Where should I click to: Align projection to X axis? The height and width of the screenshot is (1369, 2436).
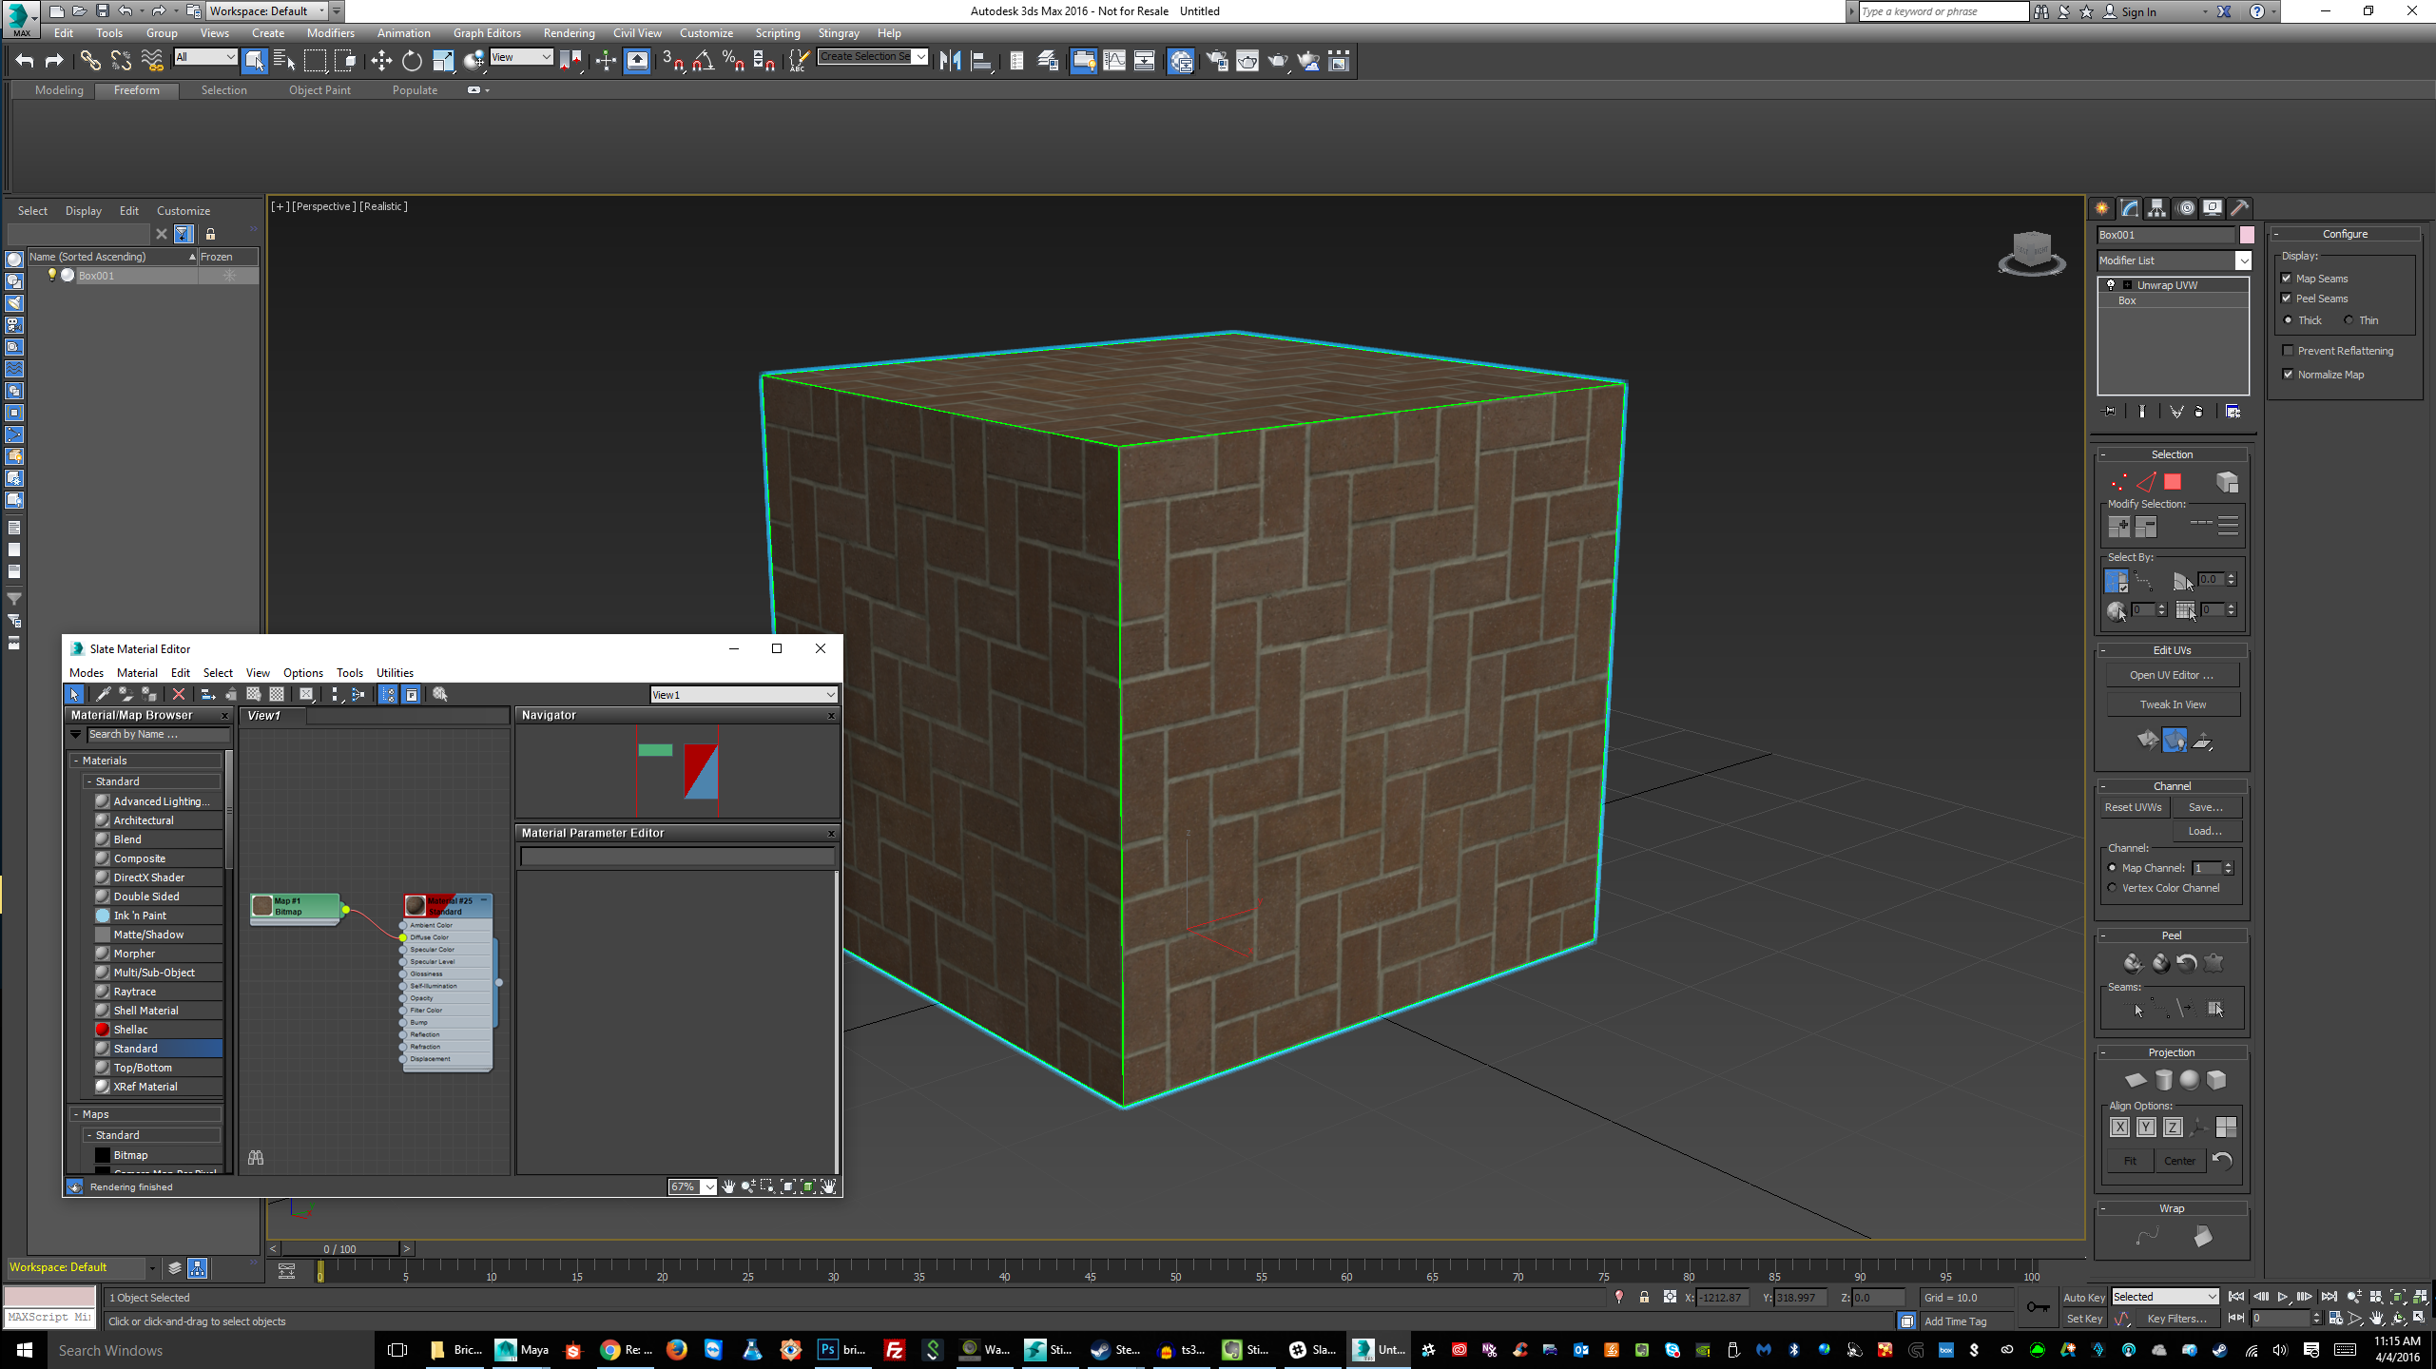click(2119, 1128)
